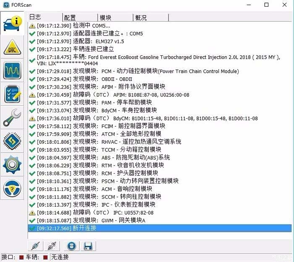
Task: Open the chip module programming section
Action: click(x=12, y=141)
